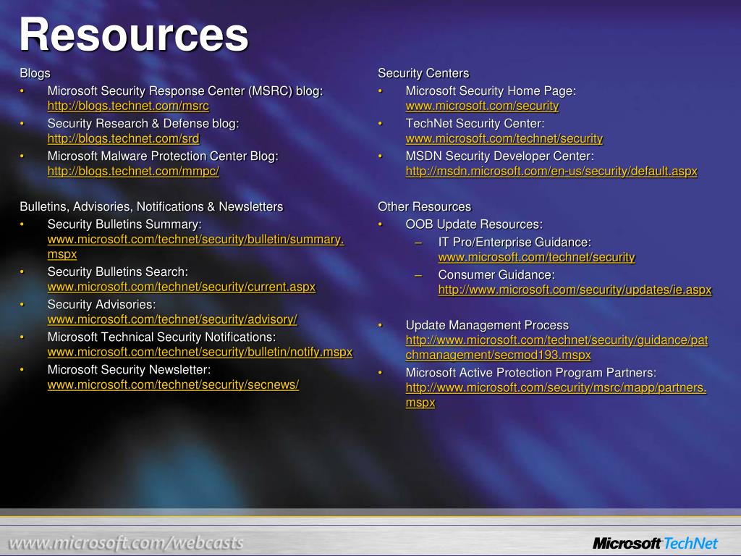
Task: Click the Microsoft Security Response Center (MSRC) blog text
Action: 185,90
